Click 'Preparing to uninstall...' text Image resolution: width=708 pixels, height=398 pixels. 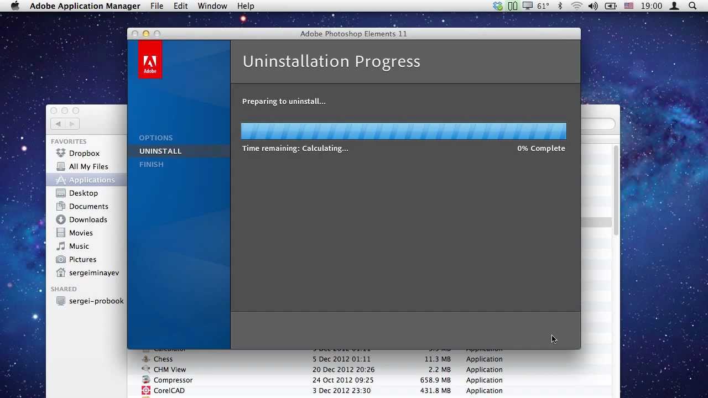point(284,101)
